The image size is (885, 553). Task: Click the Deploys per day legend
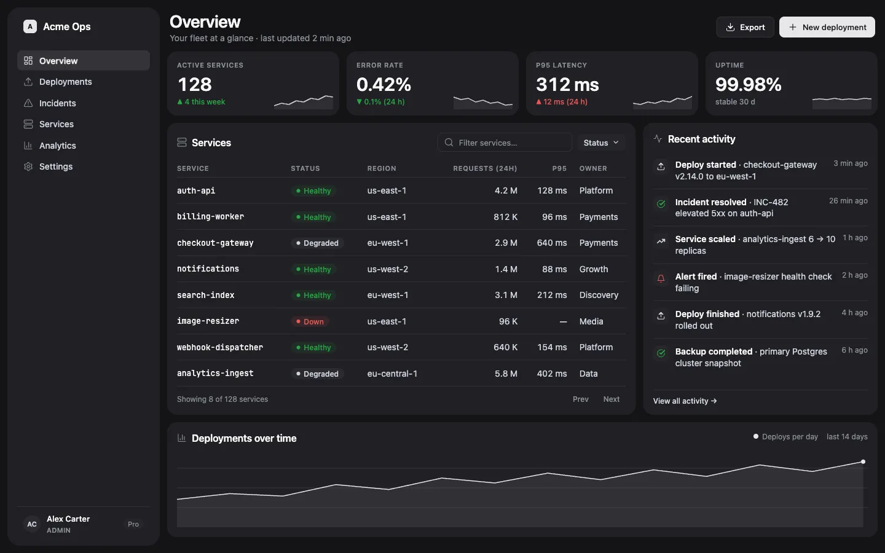click(x=785, y=437)
